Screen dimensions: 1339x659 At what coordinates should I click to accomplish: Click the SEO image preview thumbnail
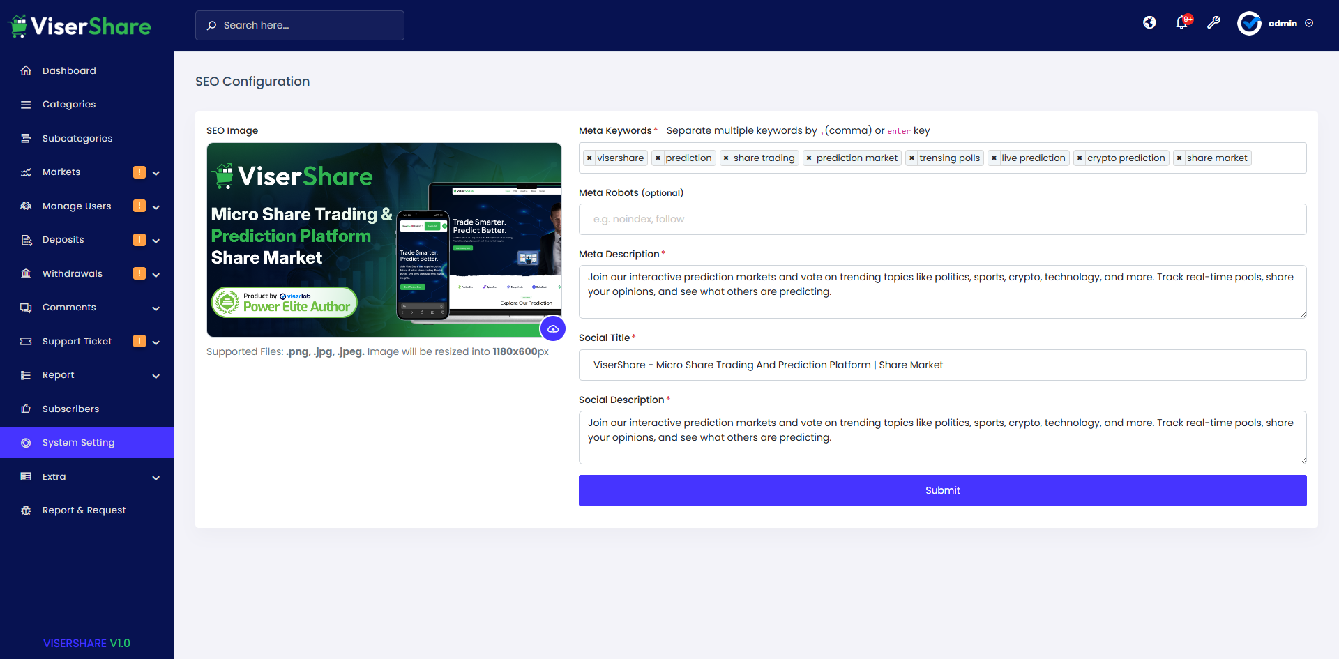pyautogui.click(x=384, y=240)
